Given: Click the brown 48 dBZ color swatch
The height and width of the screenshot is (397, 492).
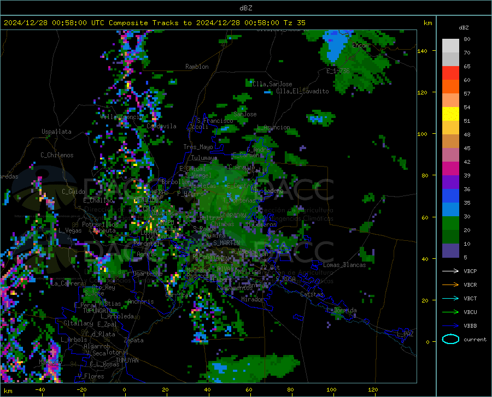Looking at the screenshot, I should pyautogui.click(x=450, y=141).
